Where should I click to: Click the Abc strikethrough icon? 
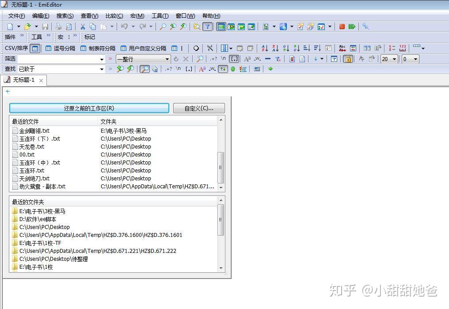(x=342, y=48)
